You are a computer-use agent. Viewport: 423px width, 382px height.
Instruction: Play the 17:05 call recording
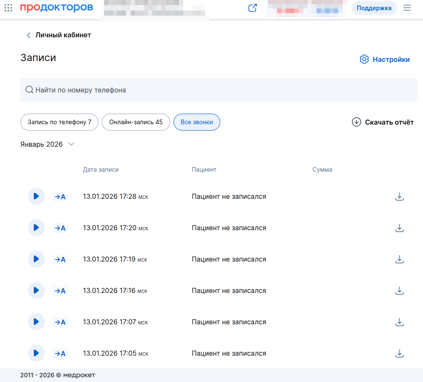pyautogui.click(x=36, y=353)
